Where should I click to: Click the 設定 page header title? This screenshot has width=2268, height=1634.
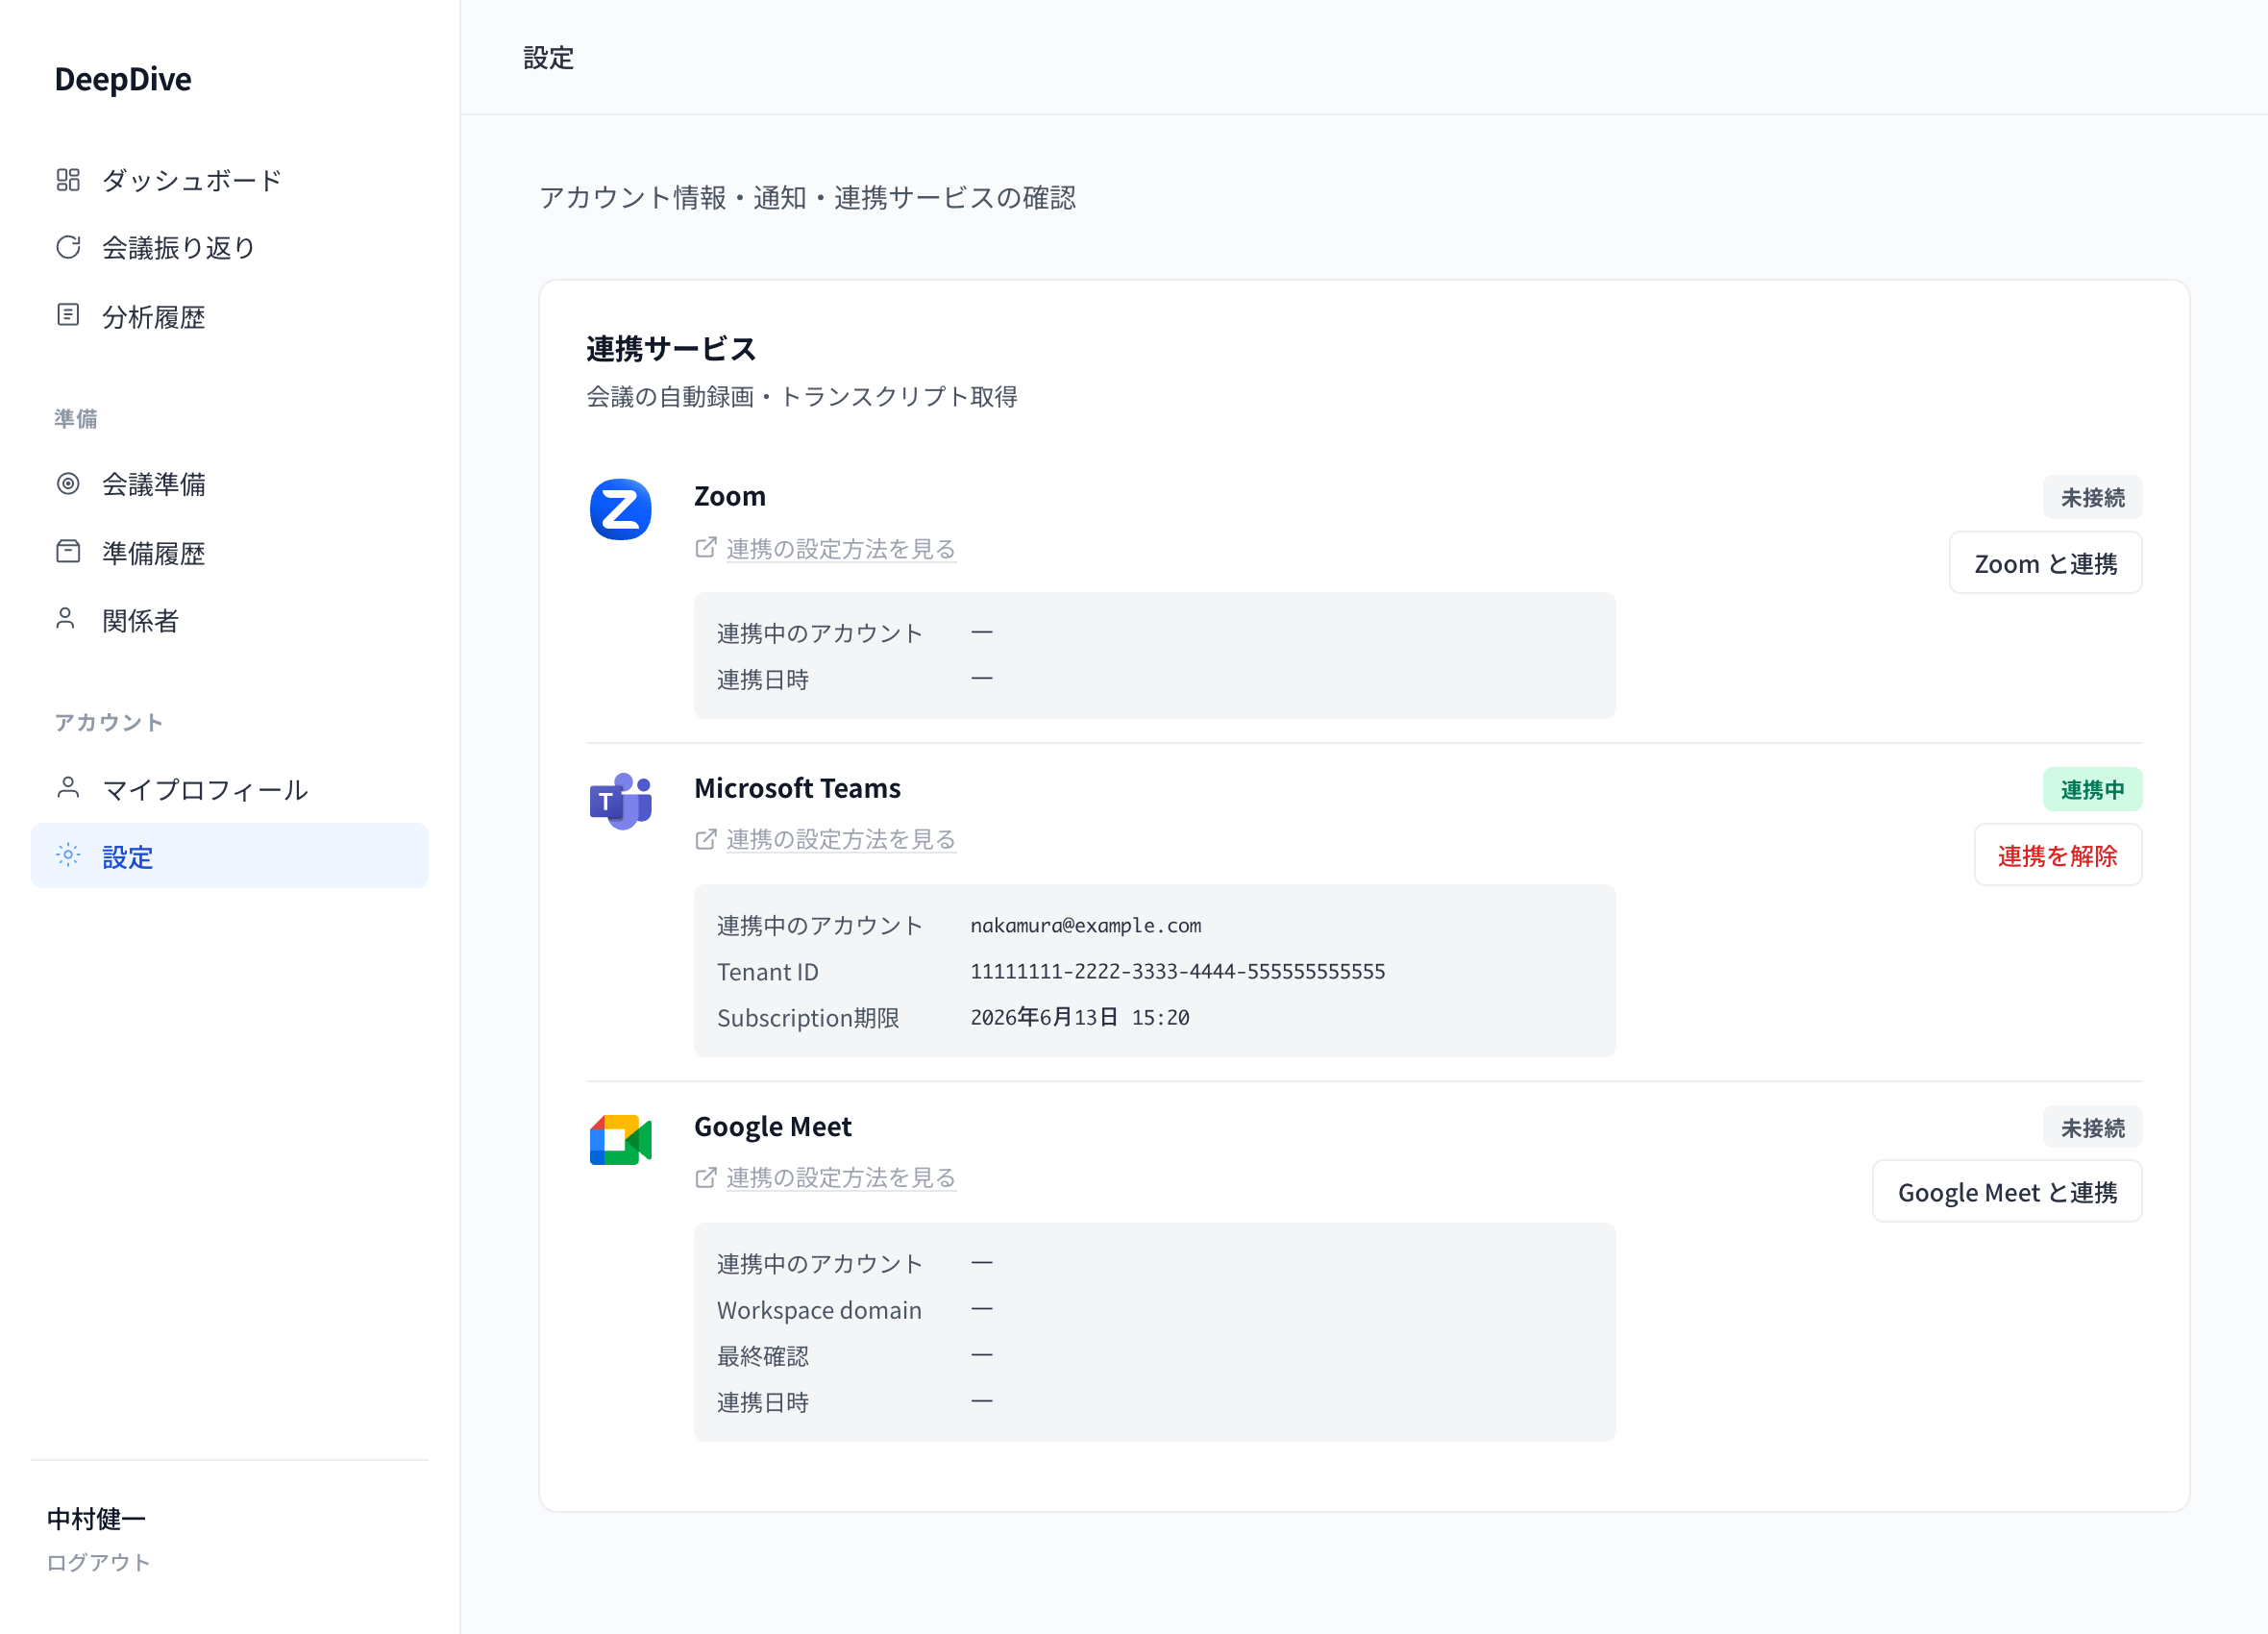(549, 57)
